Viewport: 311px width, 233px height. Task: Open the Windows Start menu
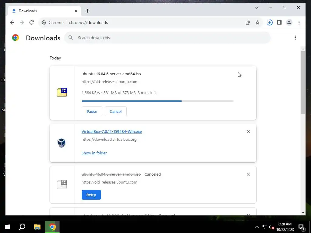[x=7, y=227]
